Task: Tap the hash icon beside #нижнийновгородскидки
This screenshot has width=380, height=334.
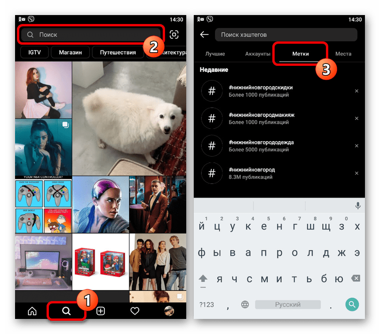Action: click(x=212, y=91)
